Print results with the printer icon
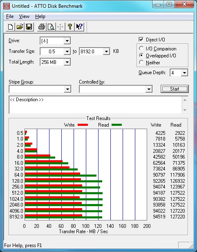This screenshot has width=197, height=252. (42, 27)
